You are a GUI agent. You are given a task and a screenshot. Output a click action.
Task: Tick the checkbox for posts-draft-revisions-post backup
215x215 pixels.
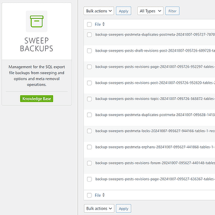(x=89, y=51)
